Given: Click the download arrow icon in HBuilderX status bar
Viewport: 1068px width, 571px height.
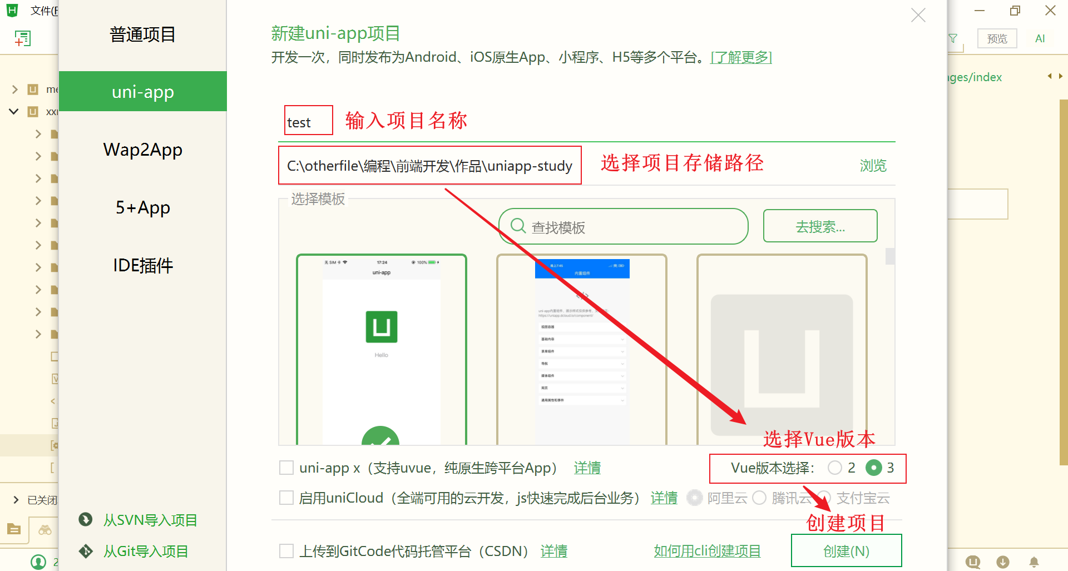Looking at the screenshot, I should (1003, 562).
